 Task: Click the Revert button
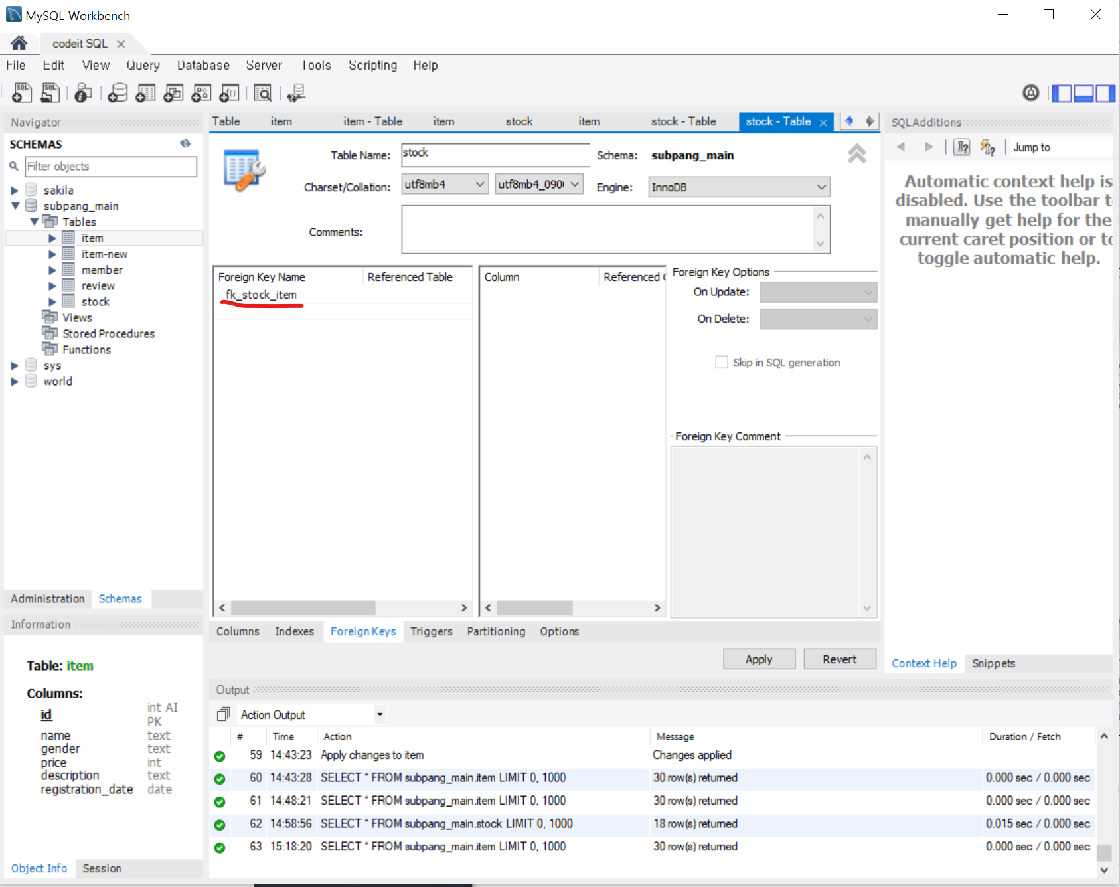tap(840, 659)
